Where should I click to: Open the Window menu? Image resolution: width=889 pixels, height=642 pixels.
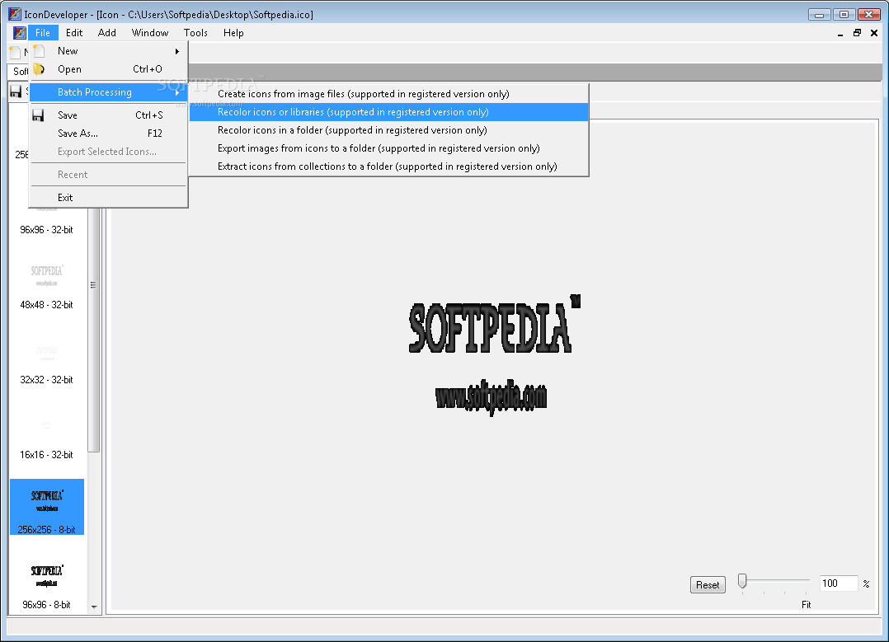(150, 33)
